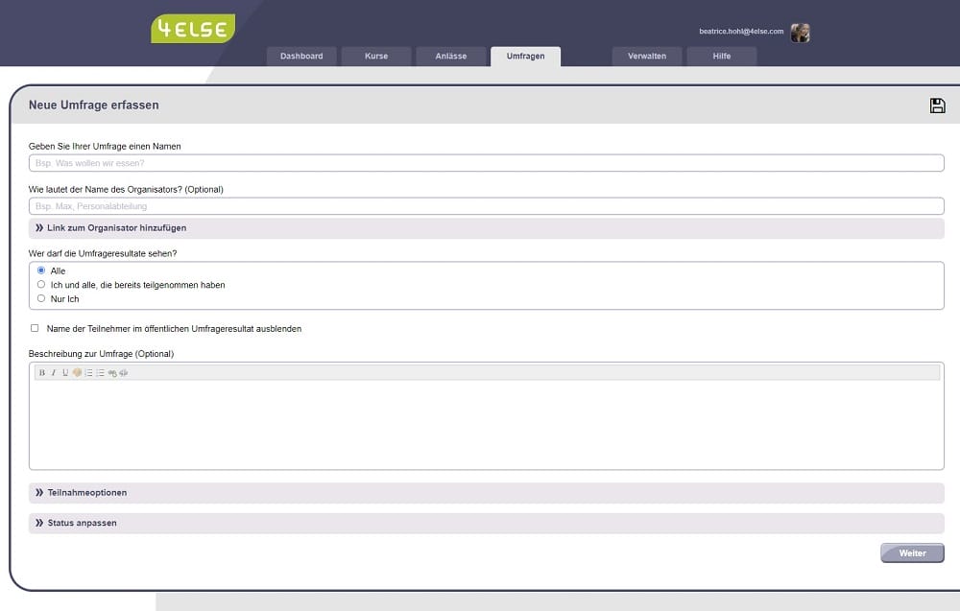Enable hiding participant names checkbox
The width and height of the screenshot is (960, 611).
[36, 328]
